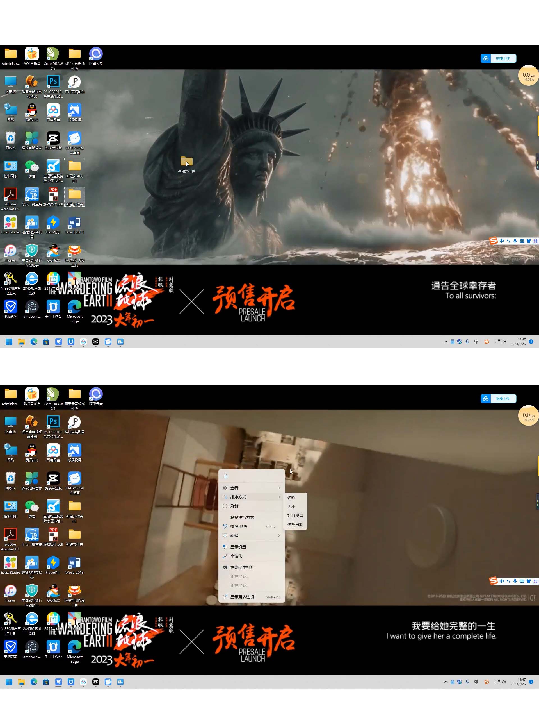The width and height of the screenshot is (539, 720).
Task: Open 腾讯QQ on the upper desktop
Action: pyautogui.click(x=32, y=113)
